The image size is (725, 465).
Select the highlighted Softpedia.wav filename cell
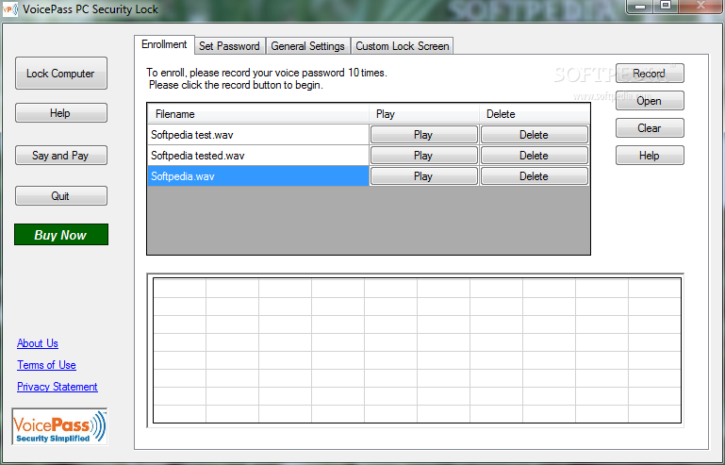coord(258,176)
